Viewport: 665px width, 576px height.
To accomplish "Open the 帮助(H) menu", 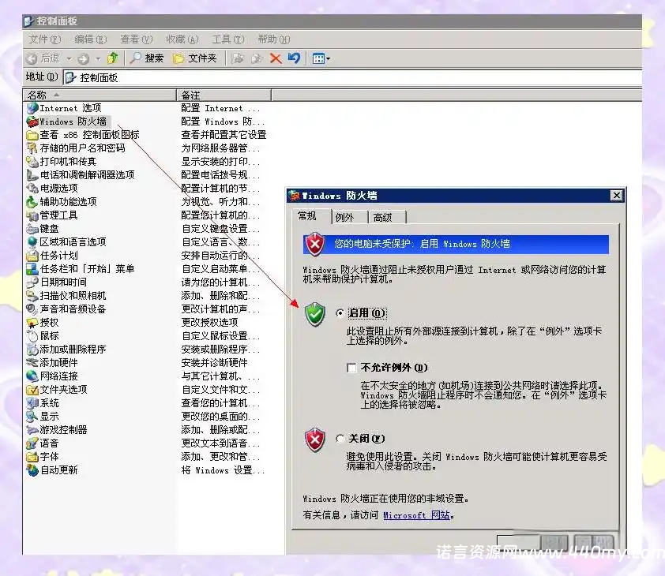I will (x=273, y=39).
